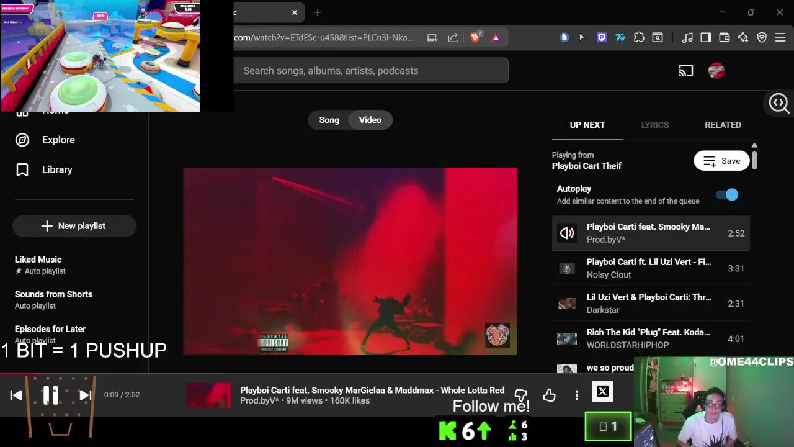The height and width of the screenshot is (447, 794).
Task: Click the X logo overlay icon
Action: click(x=602, y=392)
